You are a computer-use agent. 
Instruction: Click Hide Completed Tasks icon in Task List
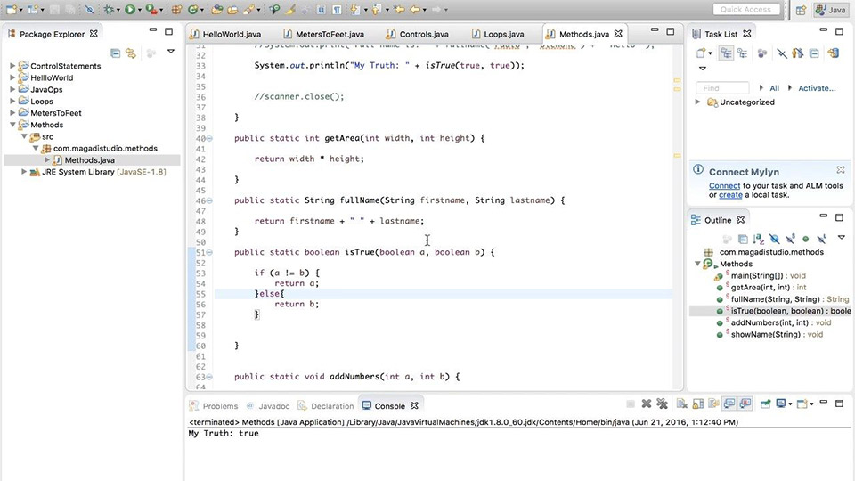pos(782,53)
